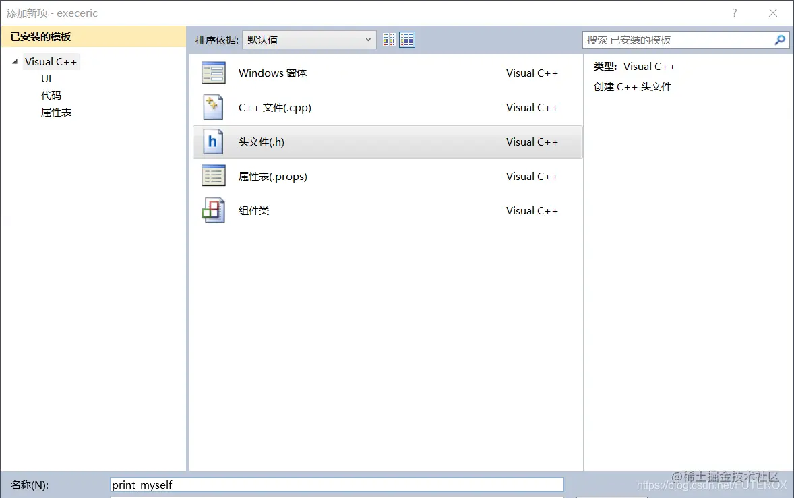Select the 属性表 category in tree
The width and height of the screenshot is (794, 498).
(56, 112)
